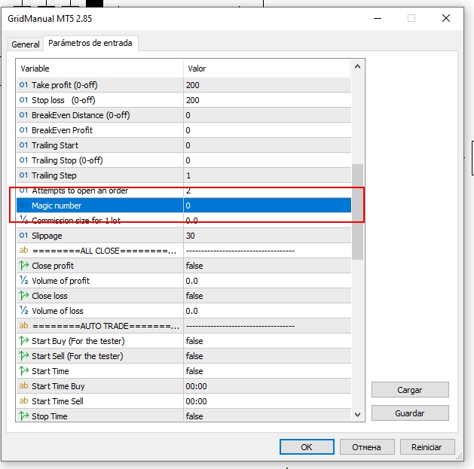
Task: Click the boolean icon beside Start Sell (For the tester)
Action: click(x=23, y=356)
